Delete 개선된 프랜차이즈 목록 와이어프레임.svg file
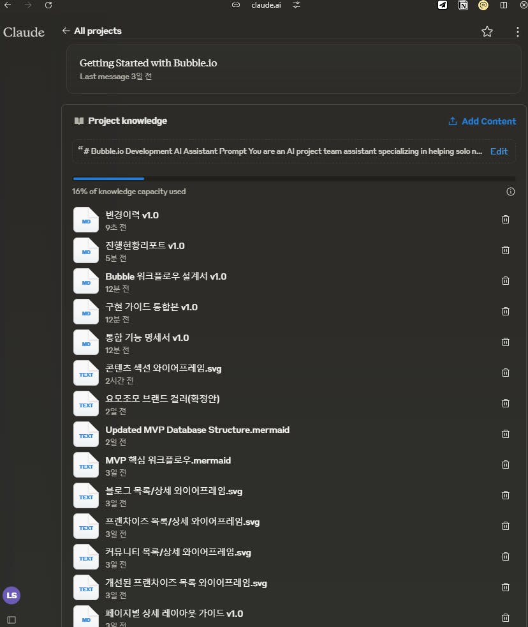The width and height of the screenshot is (528, 627). pyautogui.click(x=506, y=587)
